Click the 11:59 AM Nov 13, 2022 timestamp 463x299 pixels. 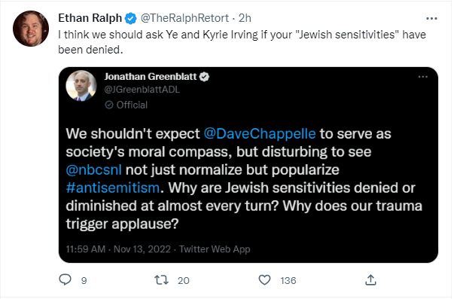coord(118,249)
